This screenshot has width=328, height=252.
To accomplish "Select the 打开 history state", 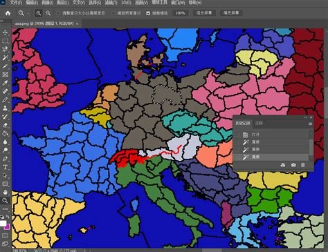I will point(271,135).
